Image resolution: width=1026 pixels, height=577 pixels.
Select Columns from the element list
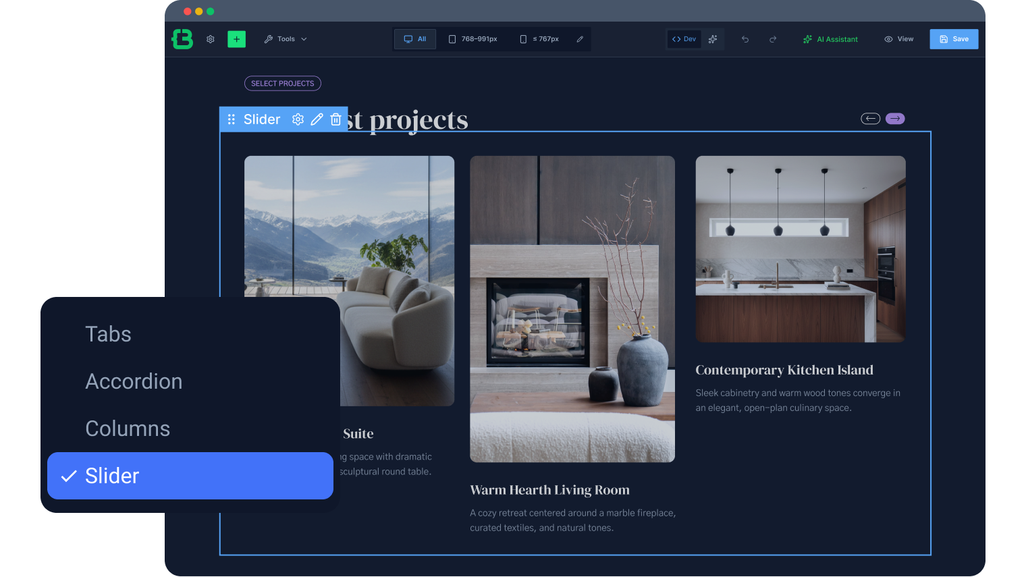[190, 429]
